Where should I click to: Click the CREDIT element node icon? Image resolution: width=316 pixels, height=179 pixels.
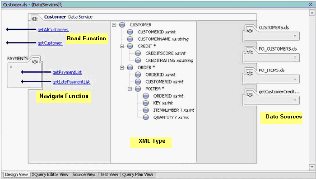(130, 46)
